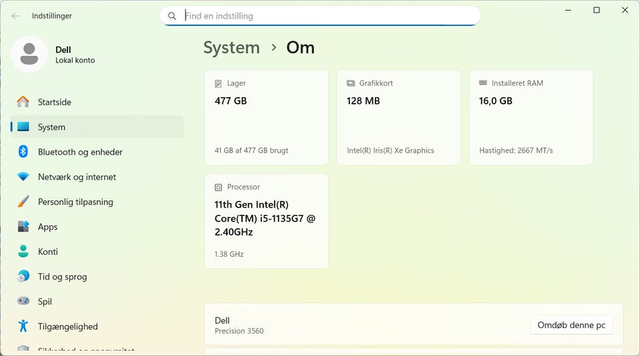This screenshot has height=356, width=640.
Task: Click the Startside home icon
Action: pyautogui.click(x=23, y=102)
